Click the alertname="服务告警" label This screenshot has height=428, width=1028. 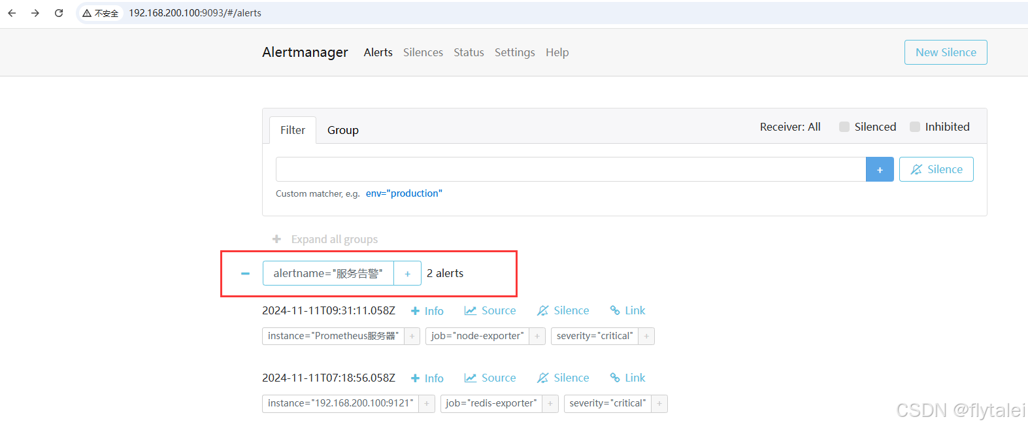click(x=328, y=273)
